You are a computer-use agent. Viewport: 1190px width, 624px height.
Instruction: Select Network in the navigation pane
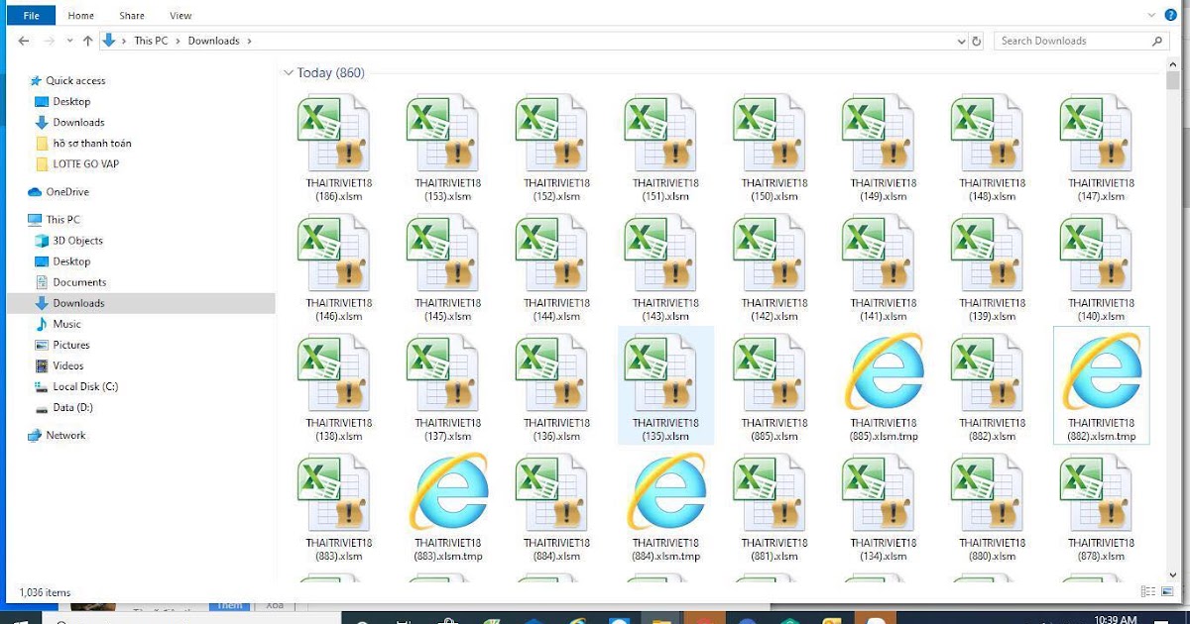(x=57, y=435)
